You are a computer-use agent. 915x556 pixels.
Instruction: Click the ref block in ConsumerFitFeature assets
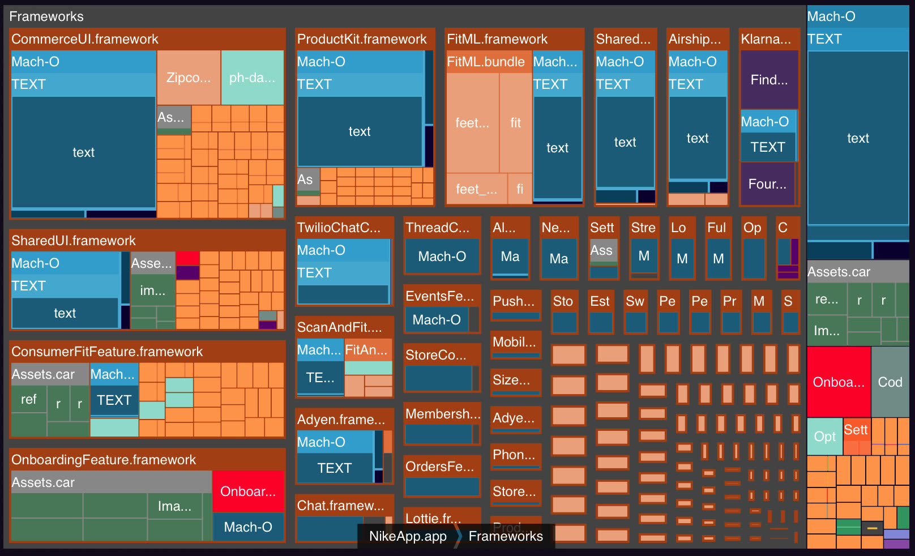(x=28, y=399)
